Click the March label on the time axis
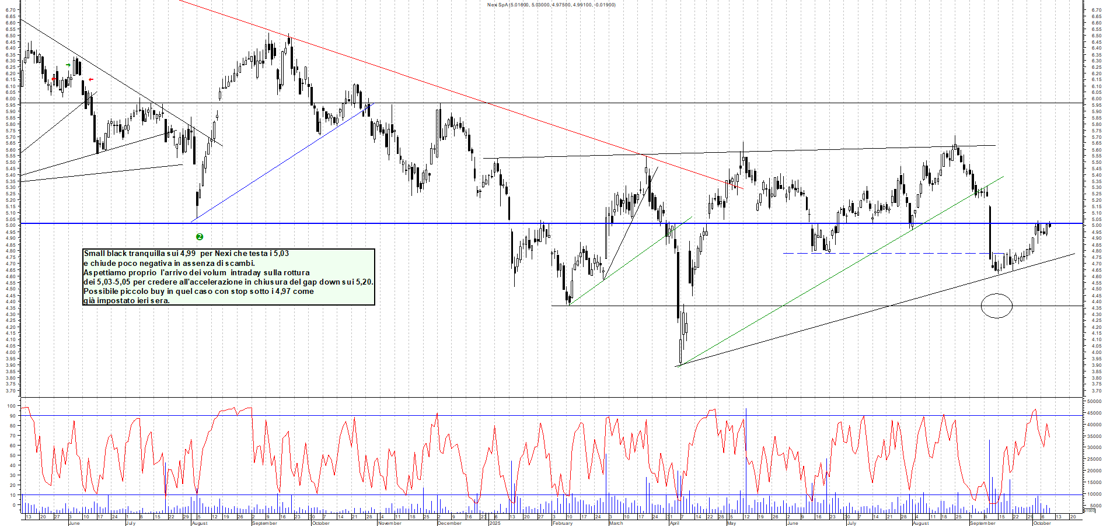The image size is (1103, 526). click(616, 523)
